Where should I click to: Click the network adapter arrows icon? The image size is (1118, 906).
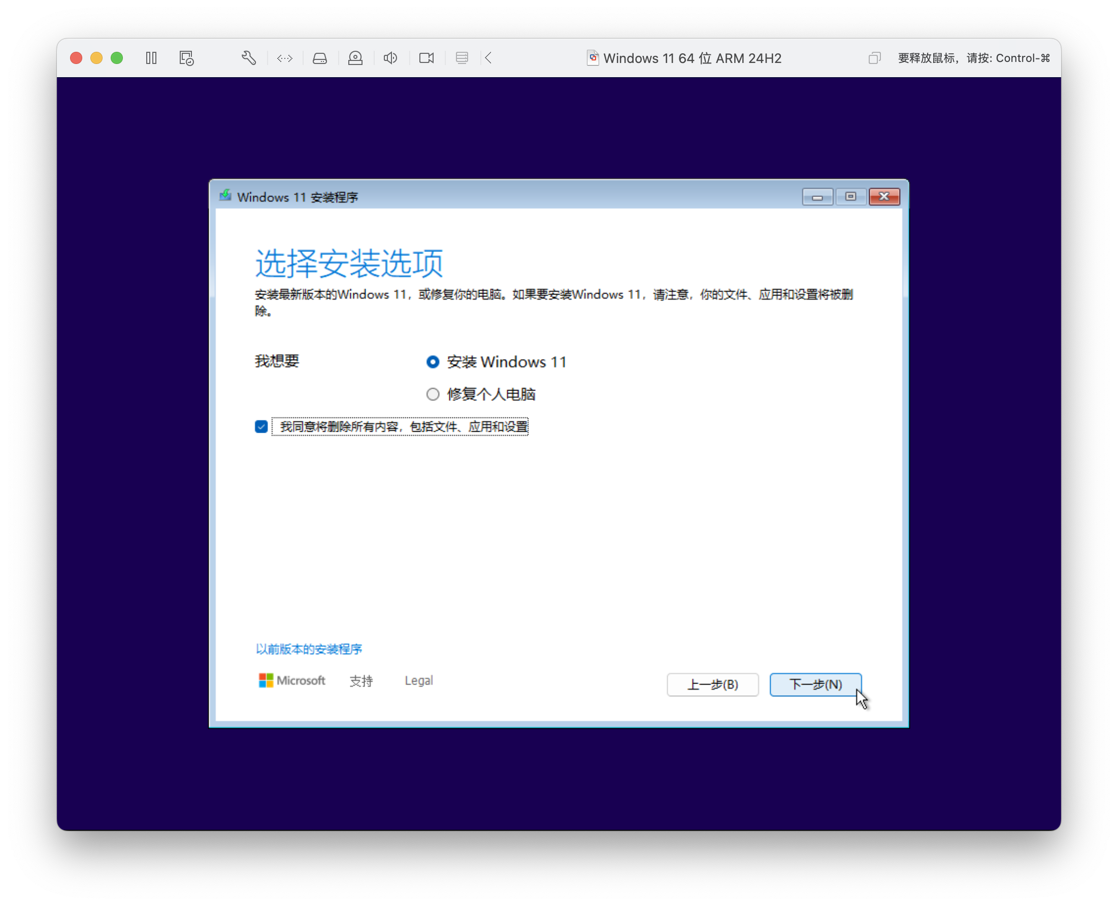(x=285, y=58)
